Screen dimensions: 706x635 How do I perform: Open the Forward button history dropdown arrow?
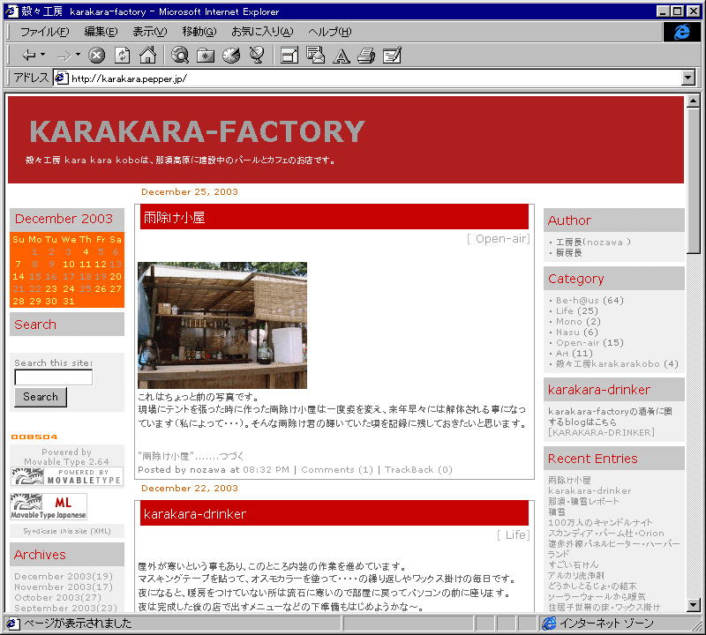pyautogui.click(x=78, y=55)
